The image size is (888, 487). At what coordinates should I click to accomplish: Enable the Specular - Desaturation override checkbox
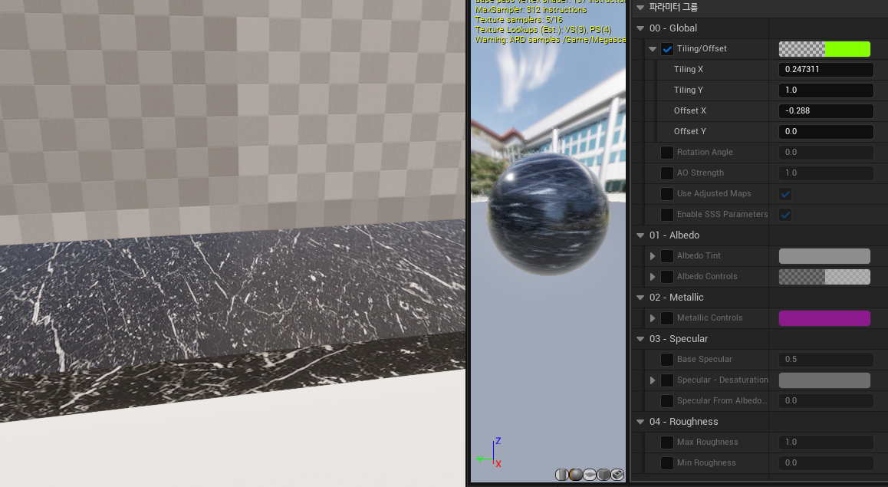667,380
